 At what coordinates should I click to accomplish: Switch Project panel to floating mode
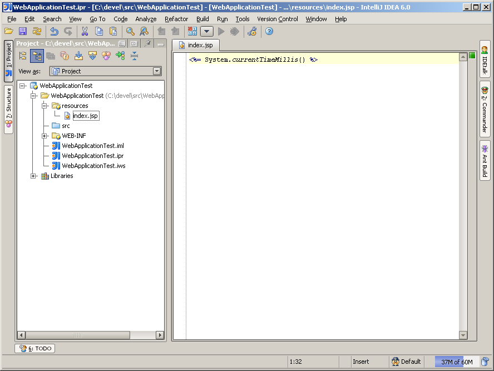click(x=122, y=43)
